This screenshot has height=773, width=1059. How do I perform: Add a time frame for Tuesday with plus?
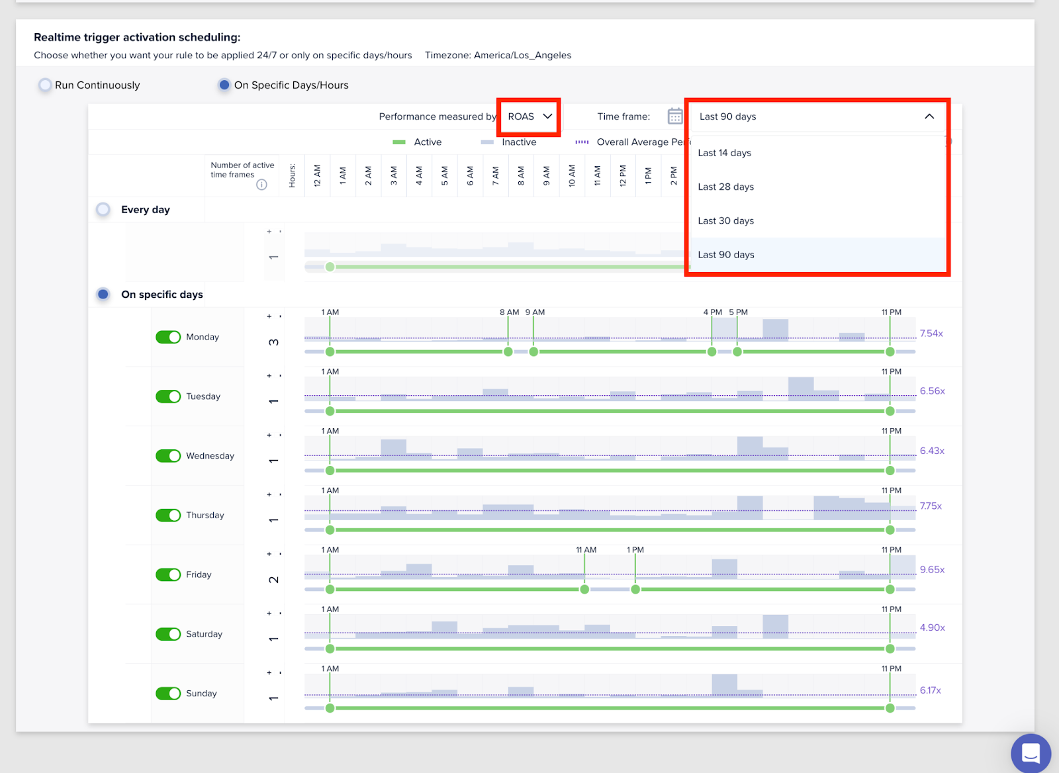click(269, 376)
